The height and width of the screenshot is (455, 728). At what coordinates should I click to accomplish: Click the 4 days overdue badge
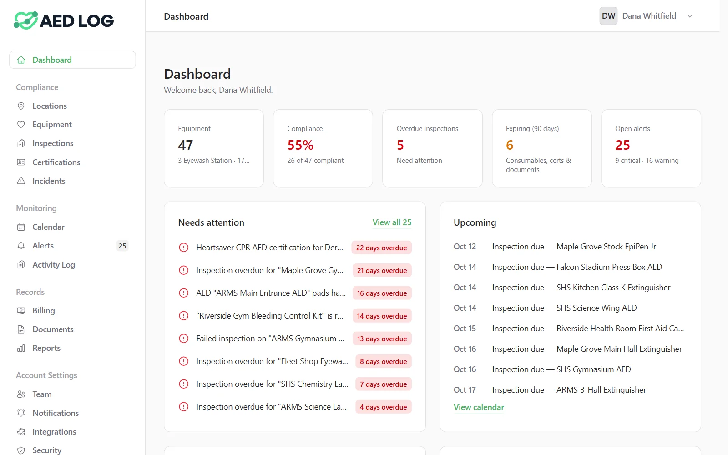click(x=383, y=407)
